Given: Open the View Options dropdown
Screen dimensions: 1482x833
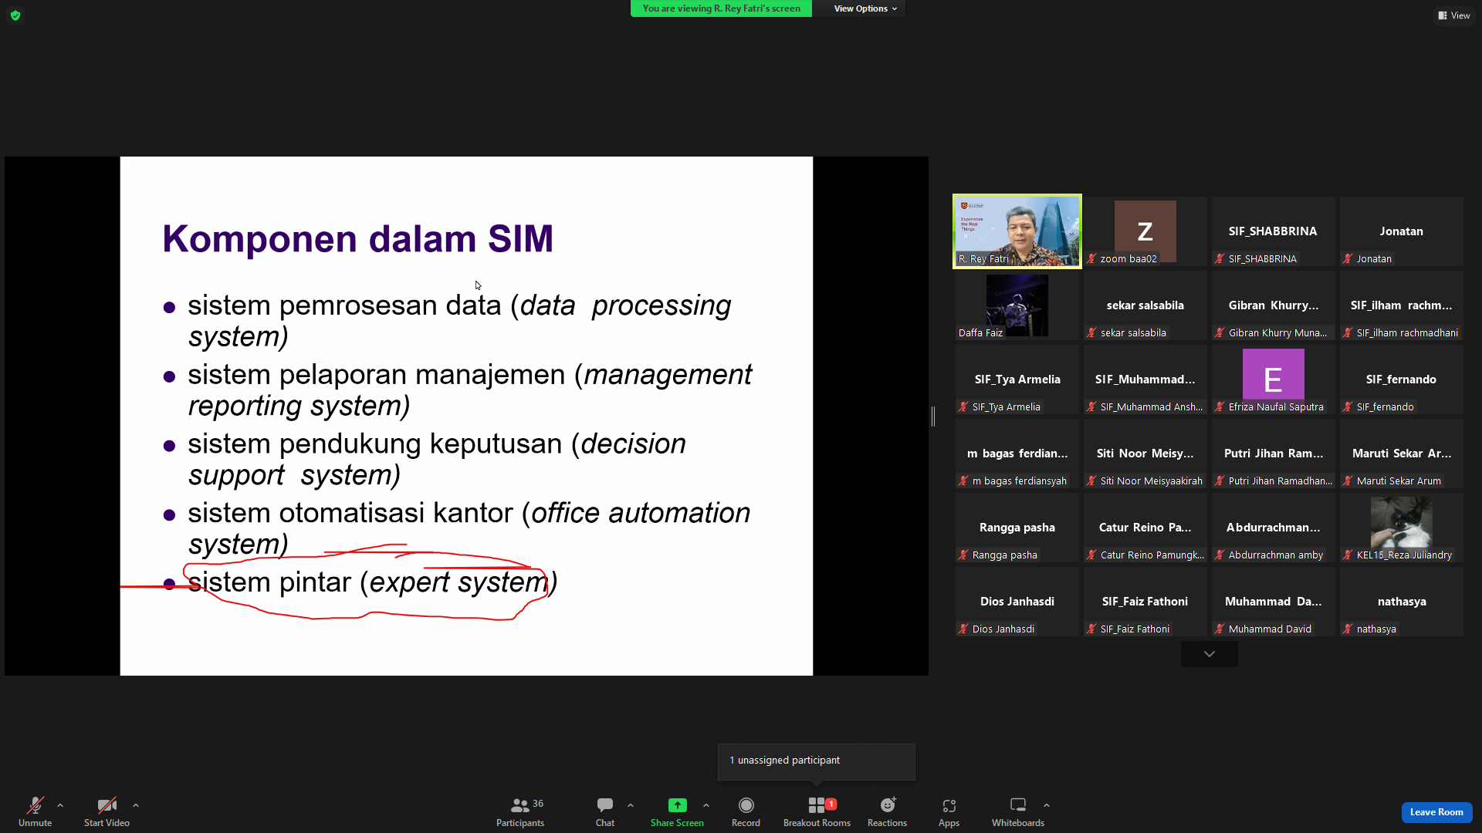Looking at the screenshot, I should pos(865,8).
